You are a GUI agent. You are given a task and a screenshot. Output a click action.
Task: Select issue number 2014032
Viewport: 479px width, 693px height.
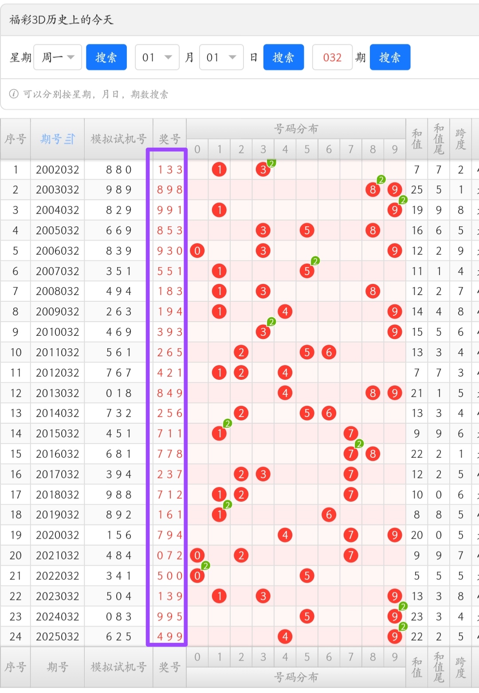click(x=58, y=413)
